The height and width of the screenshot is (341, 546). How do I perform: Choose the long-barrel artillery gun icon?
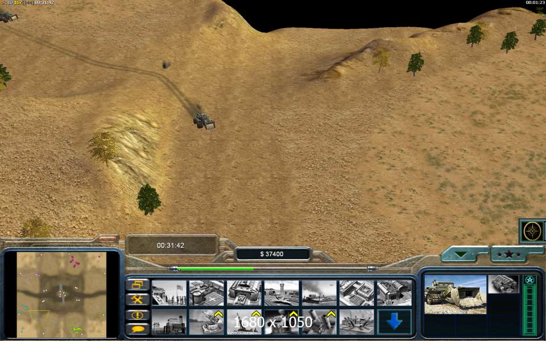[244, 322]
